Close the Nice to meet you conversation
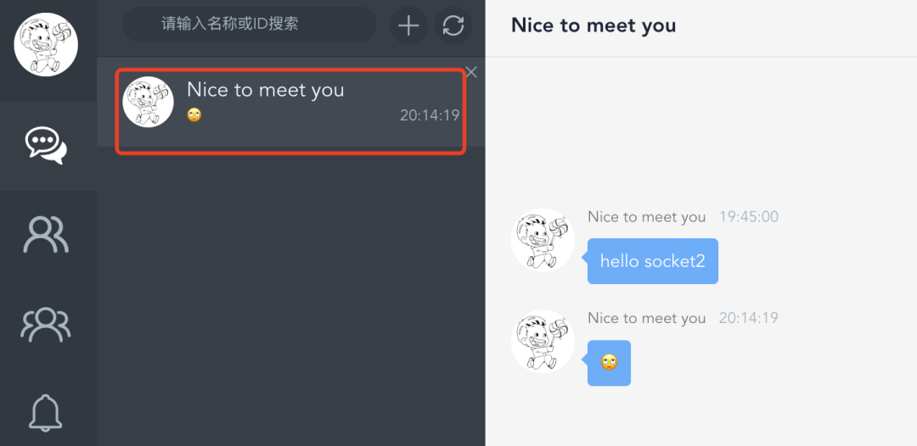This screenshot has height=446, width=917. click(x=471, y=73)
